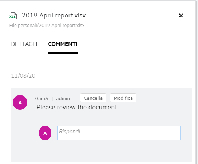
Task: Click the pipe separator after 05:54
Action: (52, 98)
